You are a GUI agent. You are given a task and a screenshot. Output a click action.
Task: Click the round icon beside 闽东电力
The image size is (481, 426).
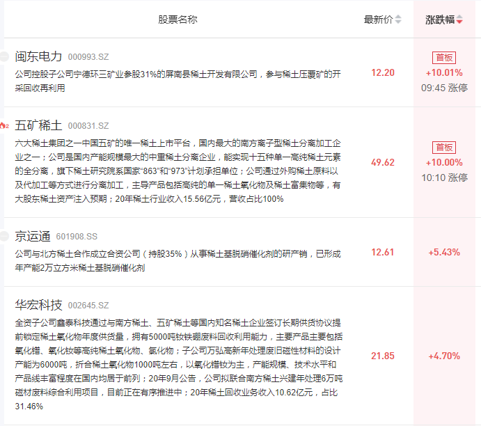4,57
